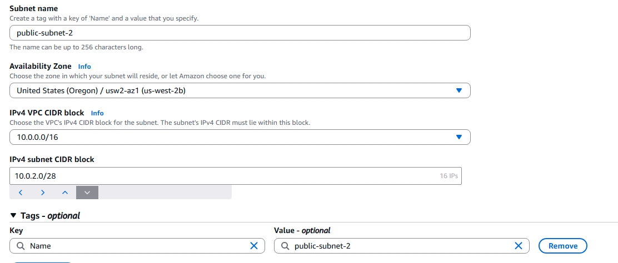Screen dimensions: 618x263
Task: Open the Availability Zone dropdown
Action: (240, 90)
